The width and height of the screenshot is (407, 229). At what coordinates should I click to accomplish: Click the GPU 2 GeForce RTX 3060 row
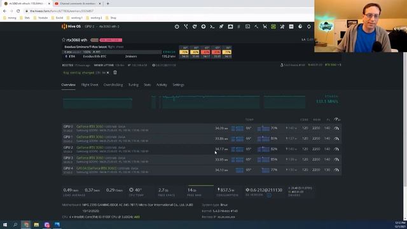[202, 149]
